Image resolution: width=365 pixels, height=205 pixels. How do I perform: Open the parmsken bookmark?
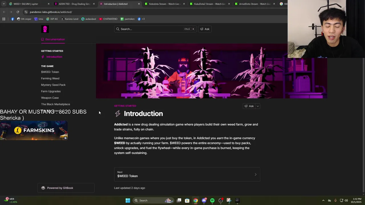(x=127, y=19)
